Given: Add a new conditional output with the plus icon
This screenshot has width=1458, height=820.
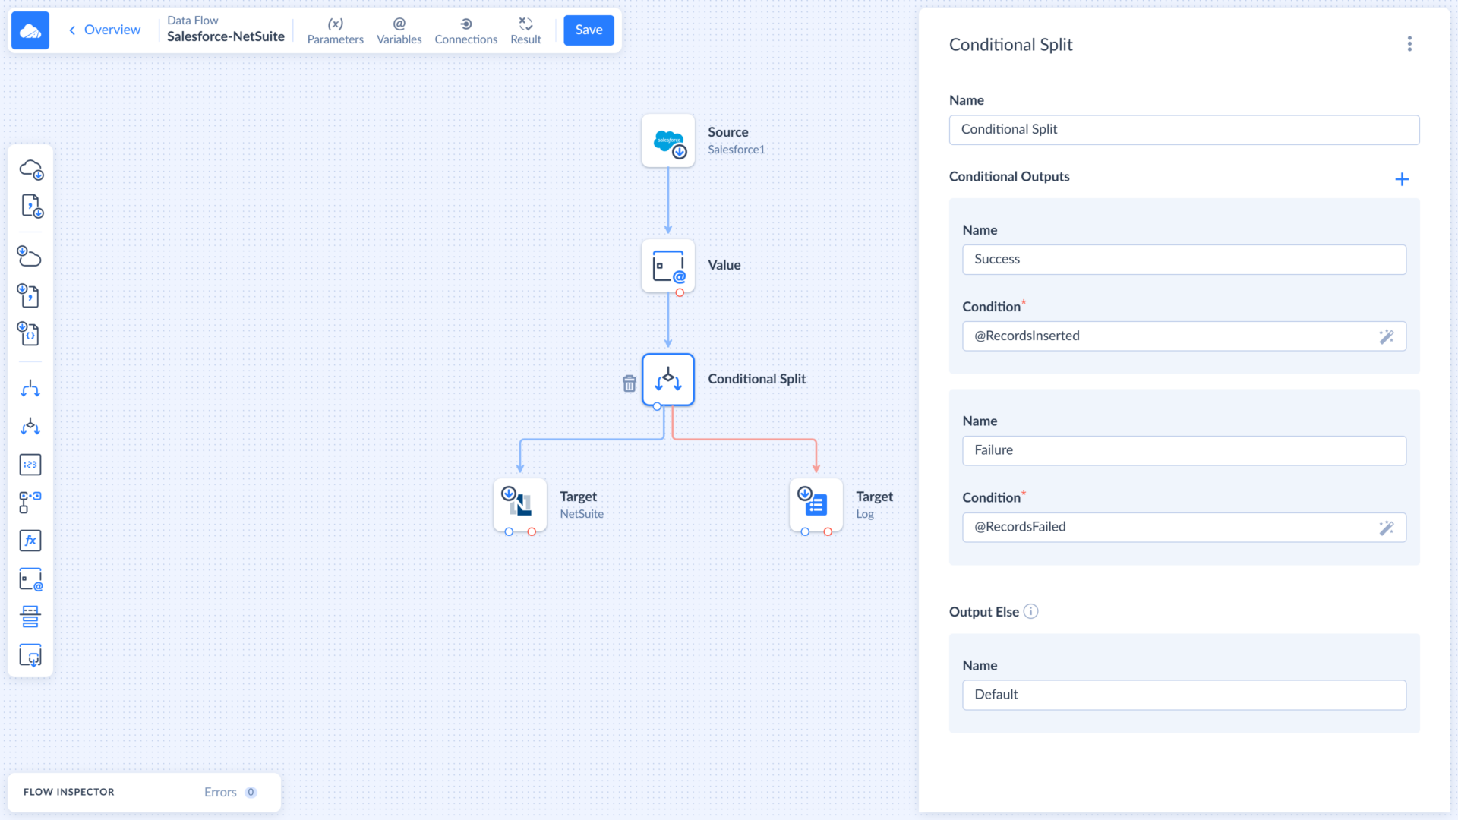Looking at the screenshot, I should click(x=1403, y=179).
